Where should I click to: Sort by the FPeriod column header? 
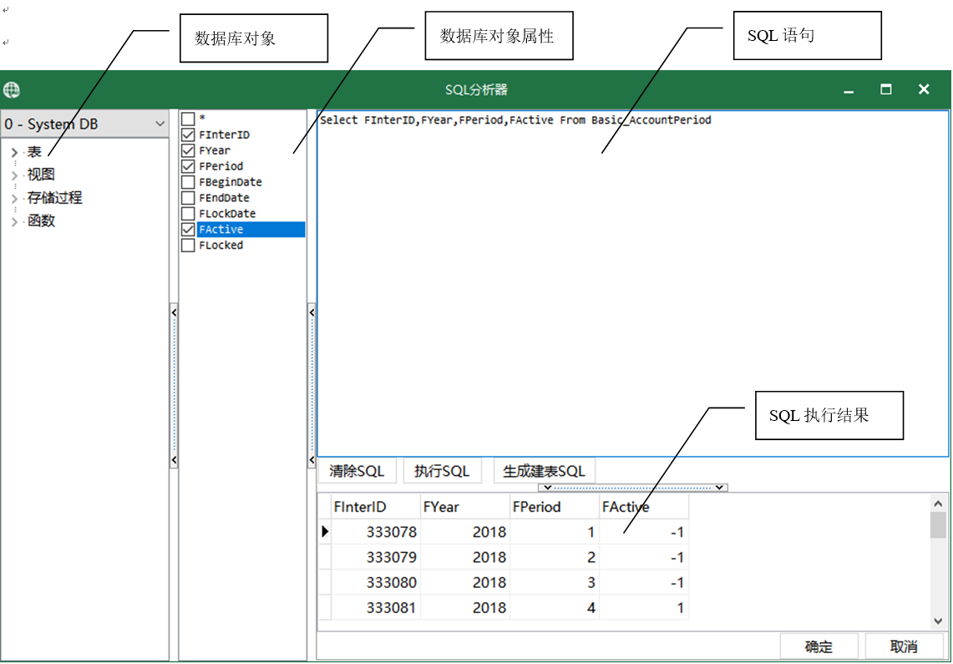pos(555,507)
